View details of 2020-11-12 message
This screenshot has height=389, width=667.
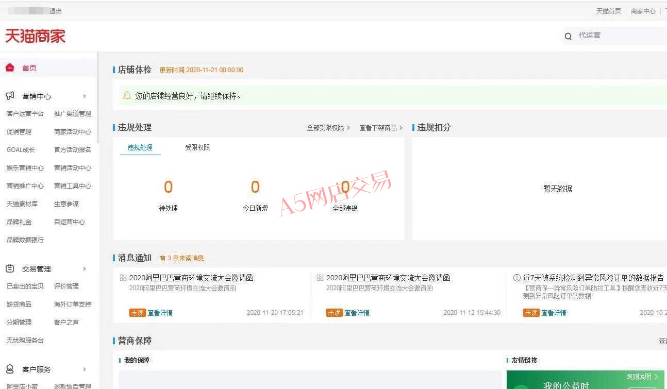[357, 313]
